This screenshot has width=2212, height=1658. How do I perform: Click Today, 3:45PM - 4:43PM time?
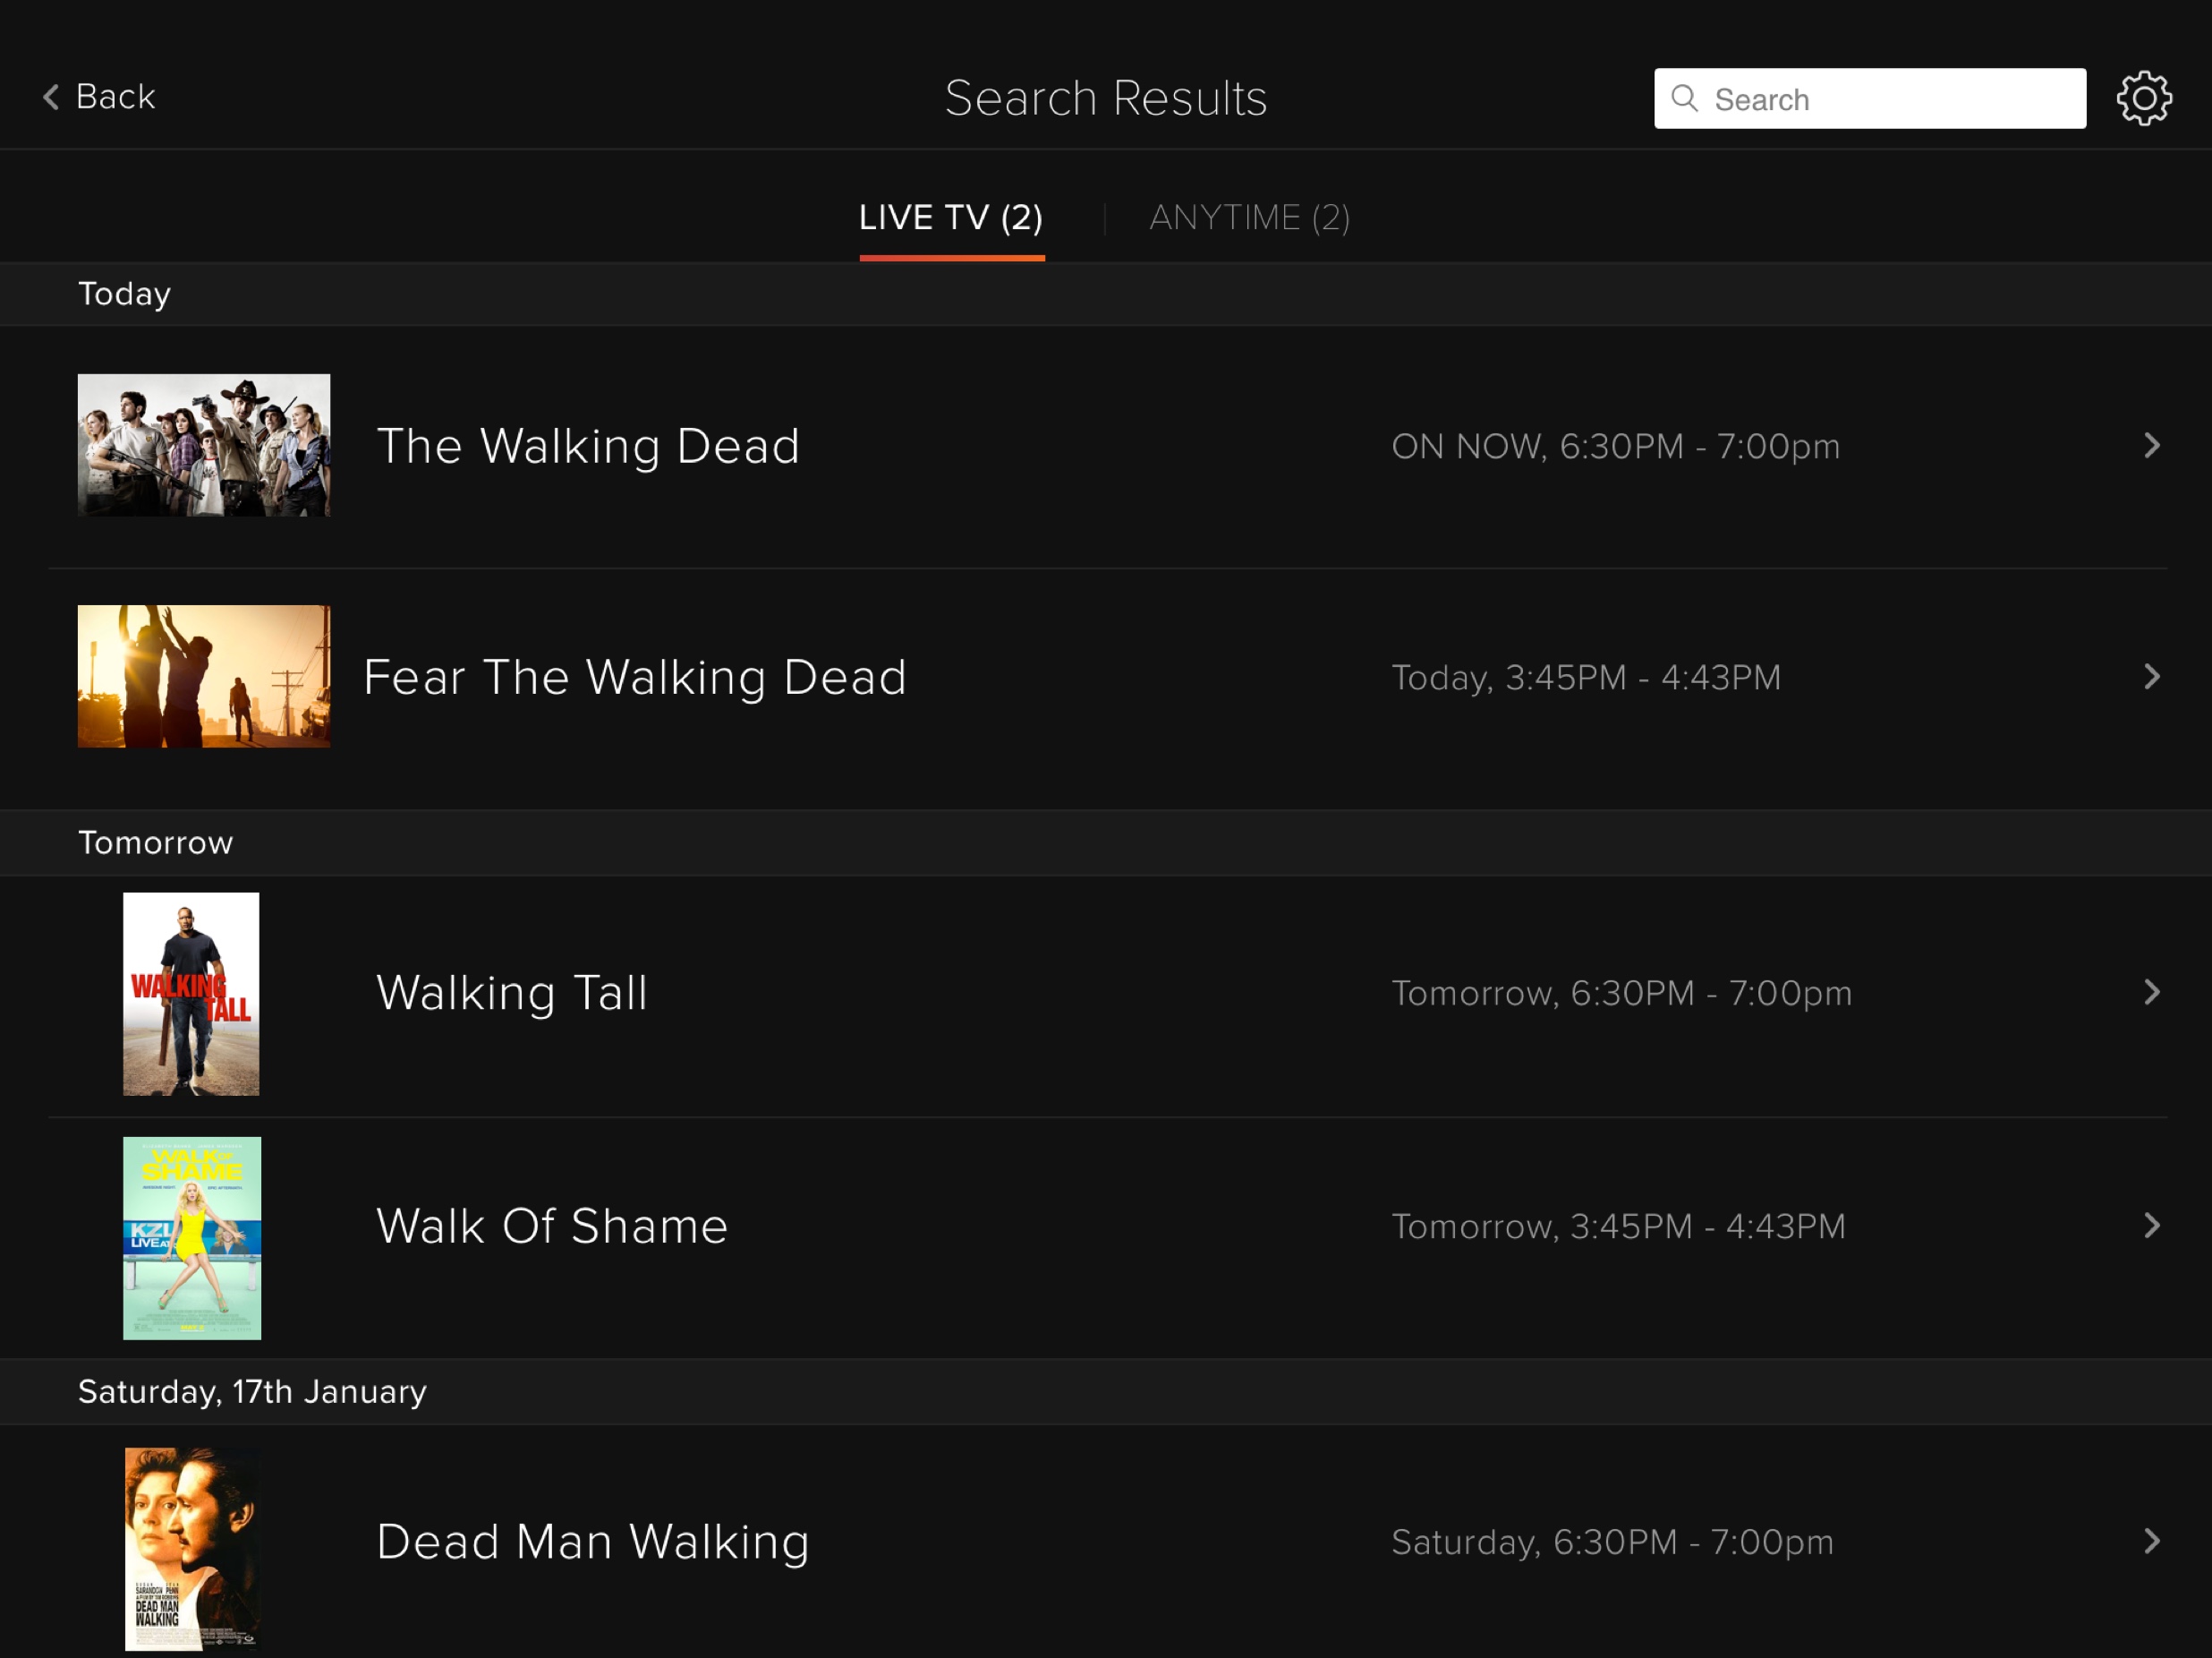[1586, 679]
